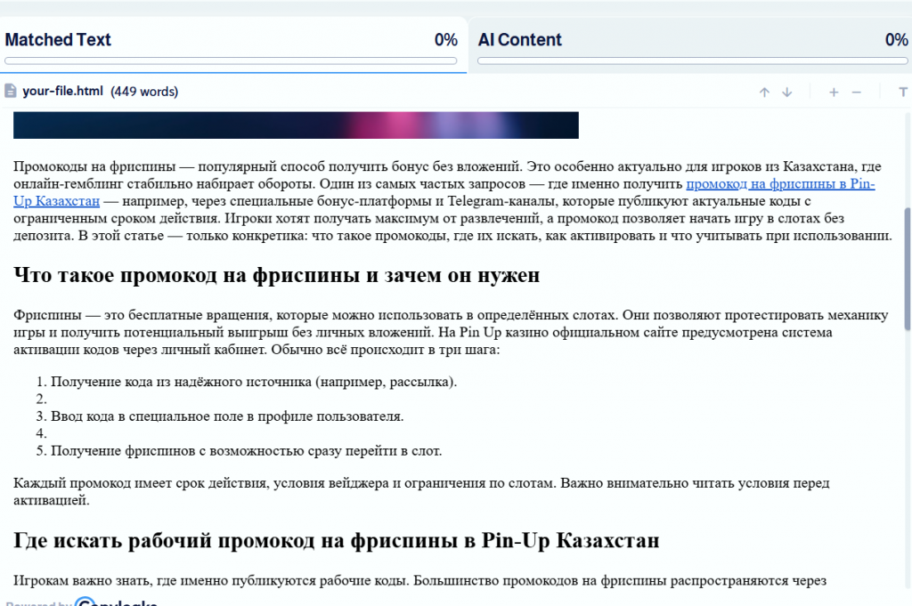Click the AI Content 0% value
Viewport: 912px width, 606px height.
pyautogui.click(x=896, y=40)
